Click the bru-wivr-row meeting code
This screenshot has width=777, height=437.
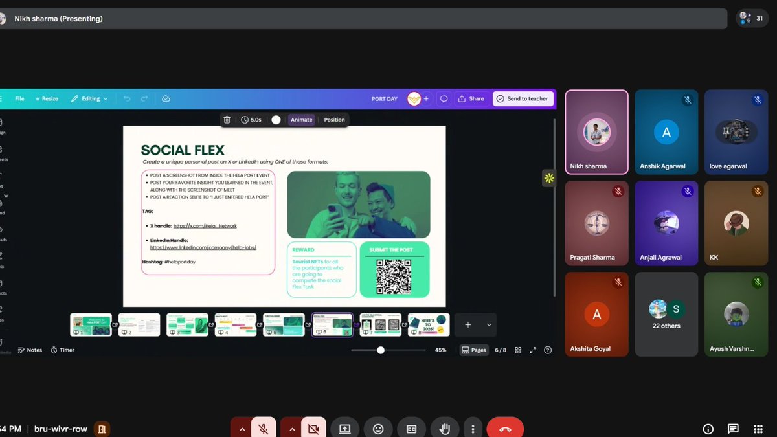62,429
